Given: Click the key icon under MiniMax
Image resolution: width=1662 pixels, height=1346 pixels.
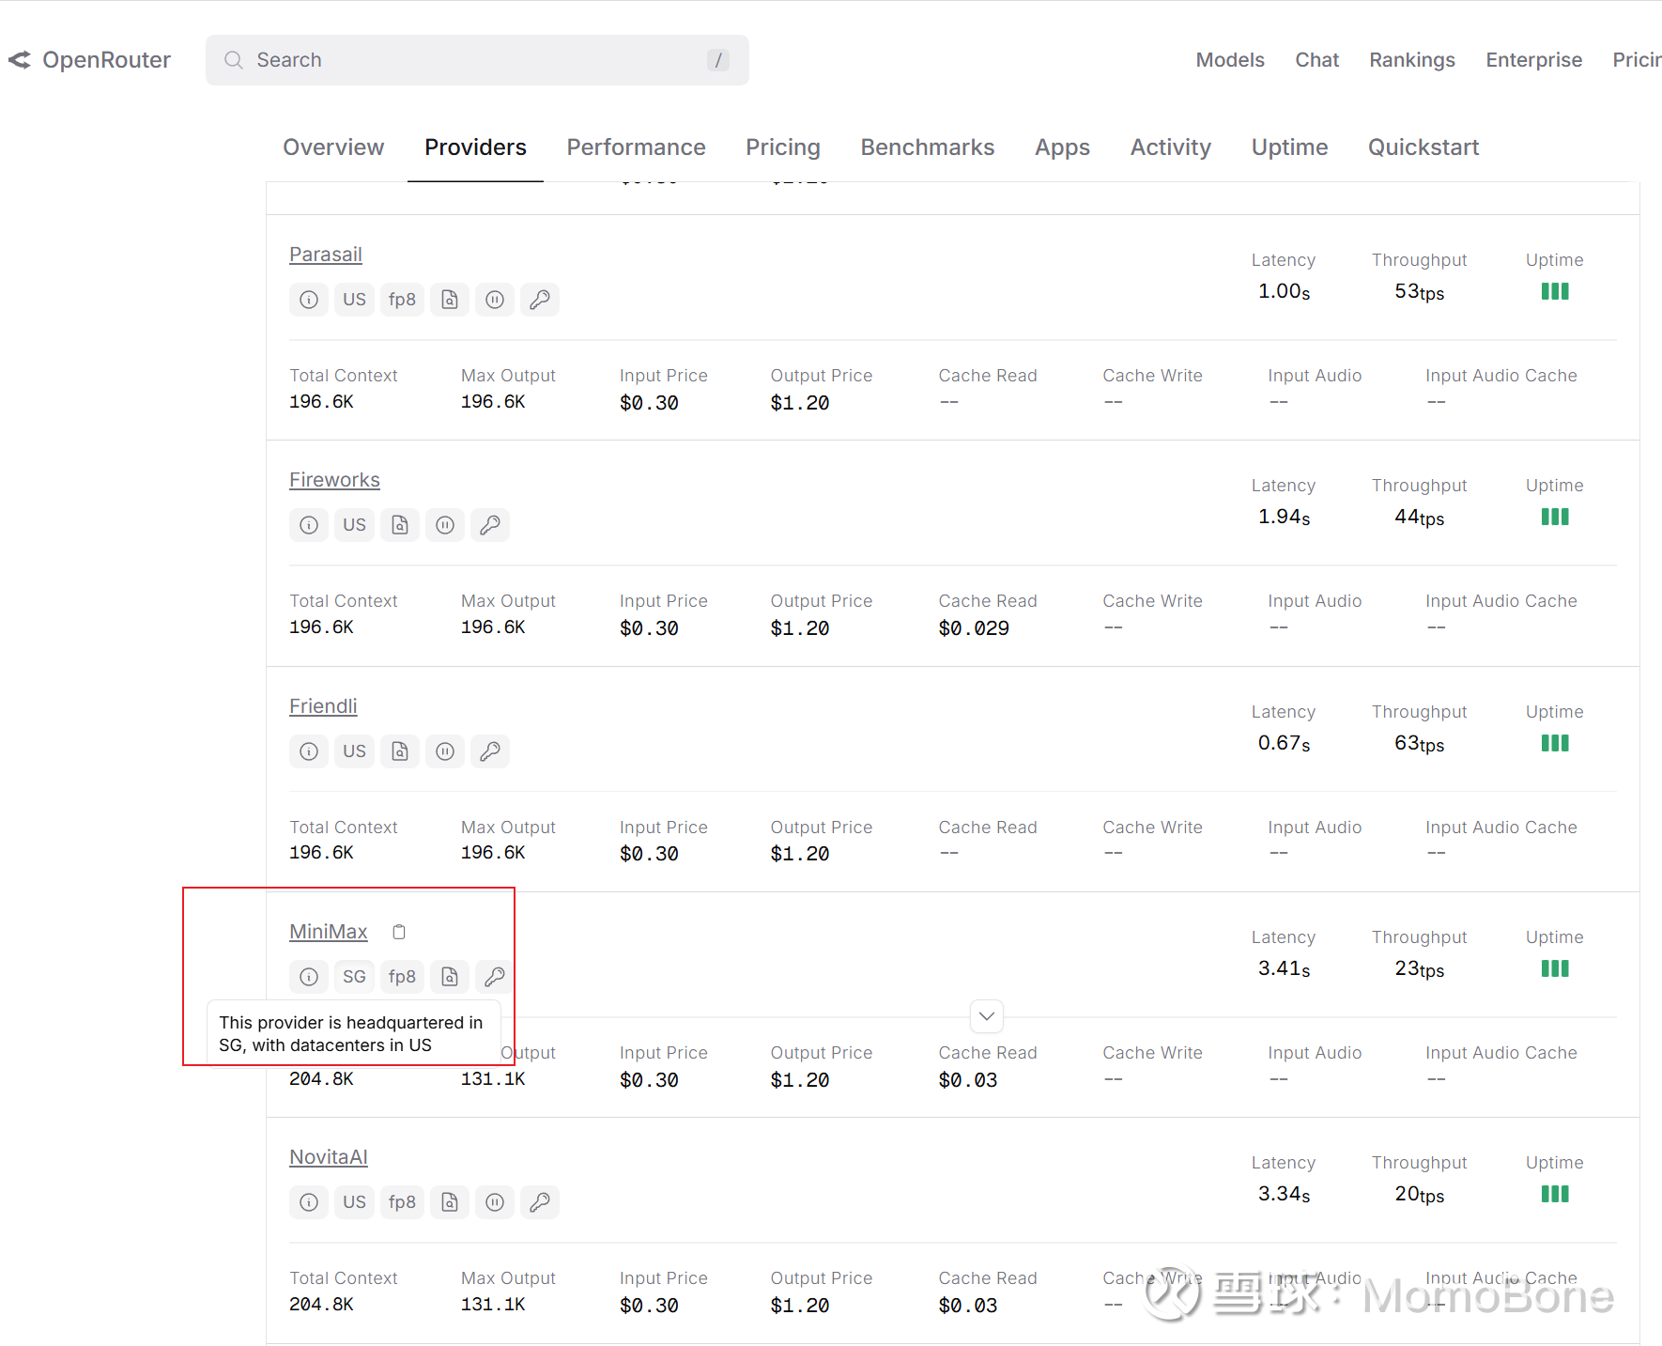Looking at the screenshot, I should [x=495, y=977].
